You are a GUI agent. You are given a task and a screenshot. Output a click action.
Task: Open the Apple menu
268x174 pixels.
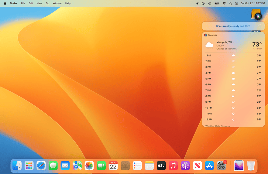click(5, 3)
